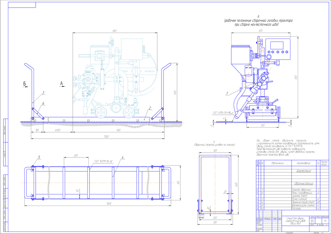Select the 355 vertical dimension beside plan view

coord(178,183)
